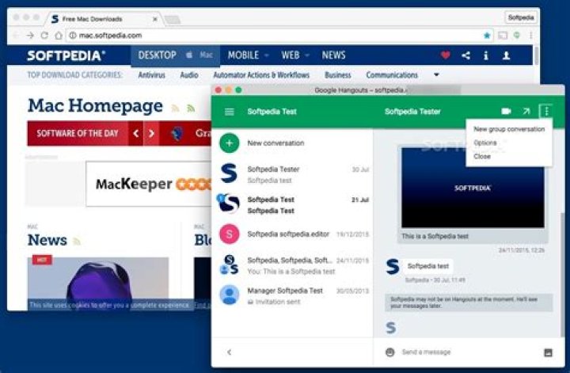The width and height of the screenshot is (570, 373).
Task: Click the Chrome back arrow
Action: pyautogui.click(x=15, y=36)
